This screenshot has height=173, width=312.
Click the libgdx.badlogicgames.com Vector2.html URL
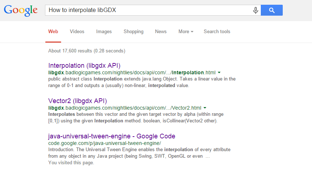125,108
